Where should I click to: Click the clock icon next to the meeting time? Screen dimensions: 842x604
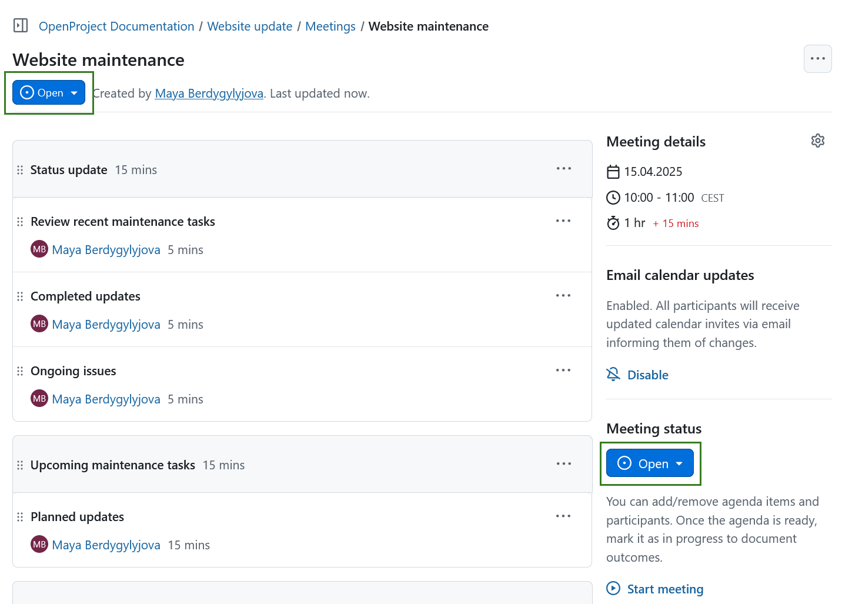[x=613, y=198]
